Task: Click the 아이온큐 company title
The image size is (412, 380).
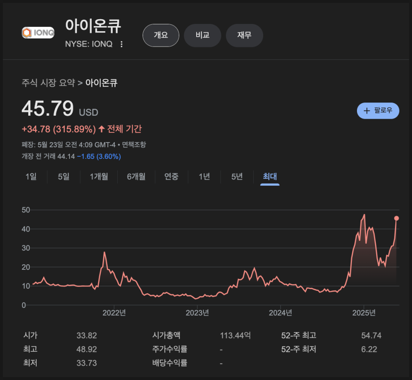Action: pos(93,26)
